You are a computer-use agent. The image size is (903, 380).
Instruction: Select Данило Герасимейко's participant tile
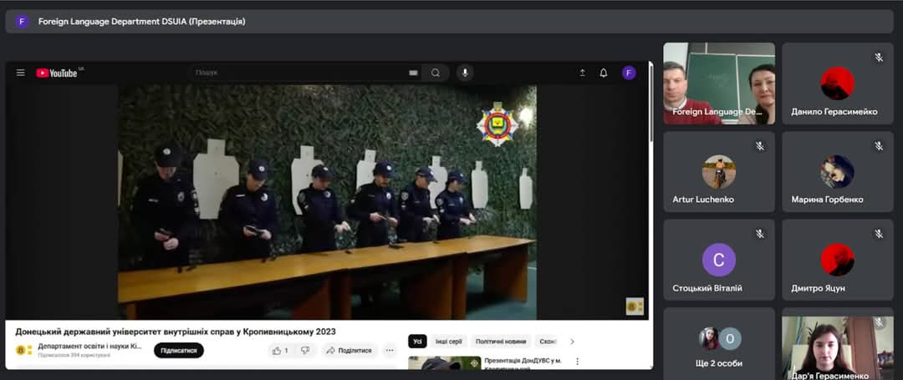[x=838, y=84]
